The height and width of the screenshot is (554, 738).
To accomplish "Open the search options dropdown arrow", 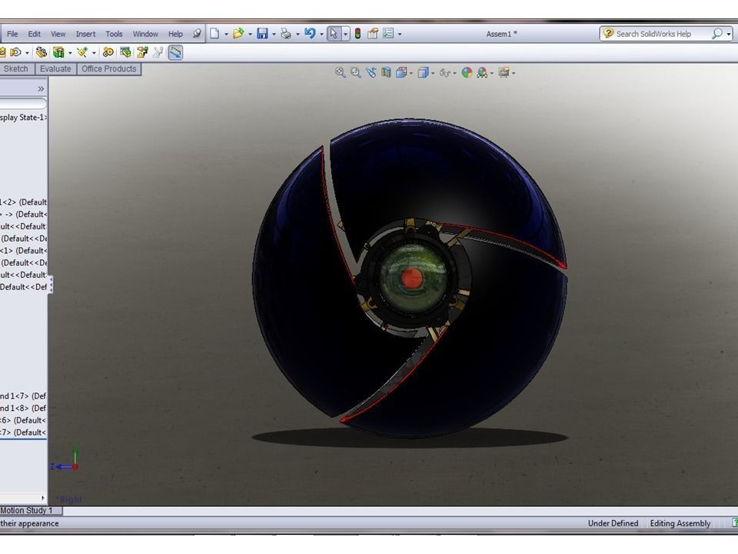I will tap(729, 34).
